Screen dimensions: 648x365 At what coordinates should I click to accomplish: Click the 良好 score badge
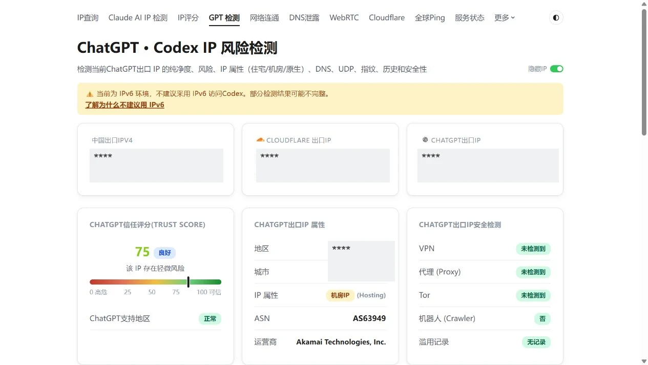tap(164, 253)
